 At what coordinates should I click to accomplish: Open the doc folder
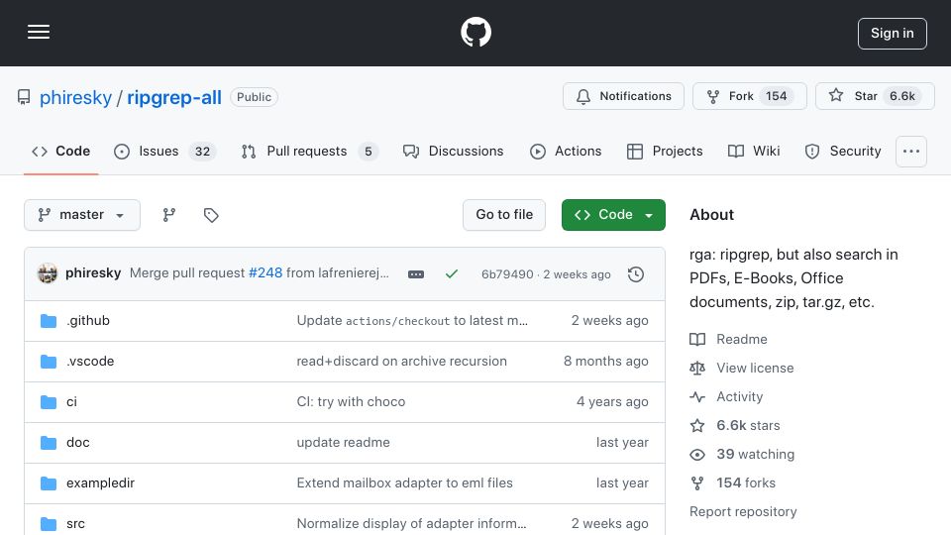(78, 443)
